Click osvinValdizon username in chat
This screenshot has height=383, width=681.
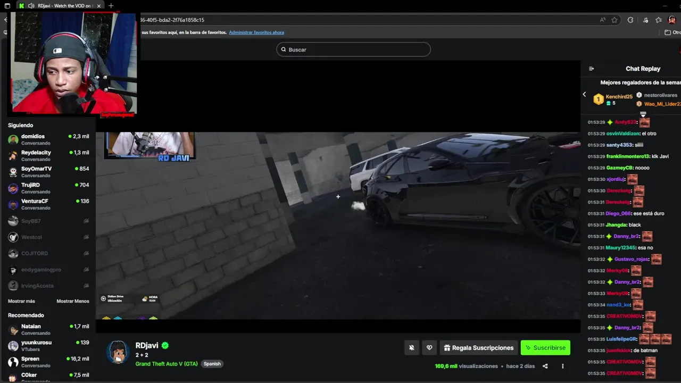point(623,134)
